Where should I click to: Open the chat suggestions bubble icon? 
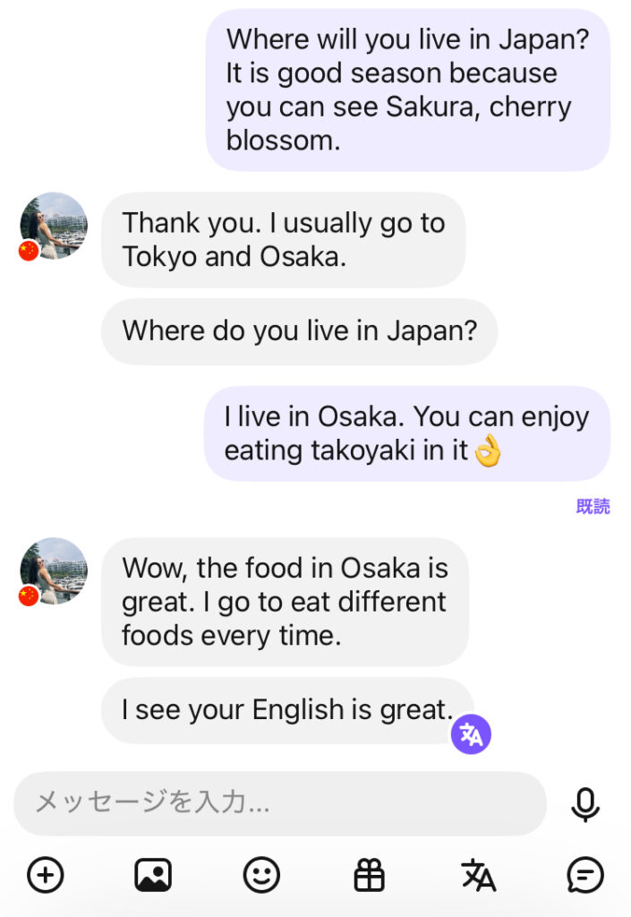585,876
